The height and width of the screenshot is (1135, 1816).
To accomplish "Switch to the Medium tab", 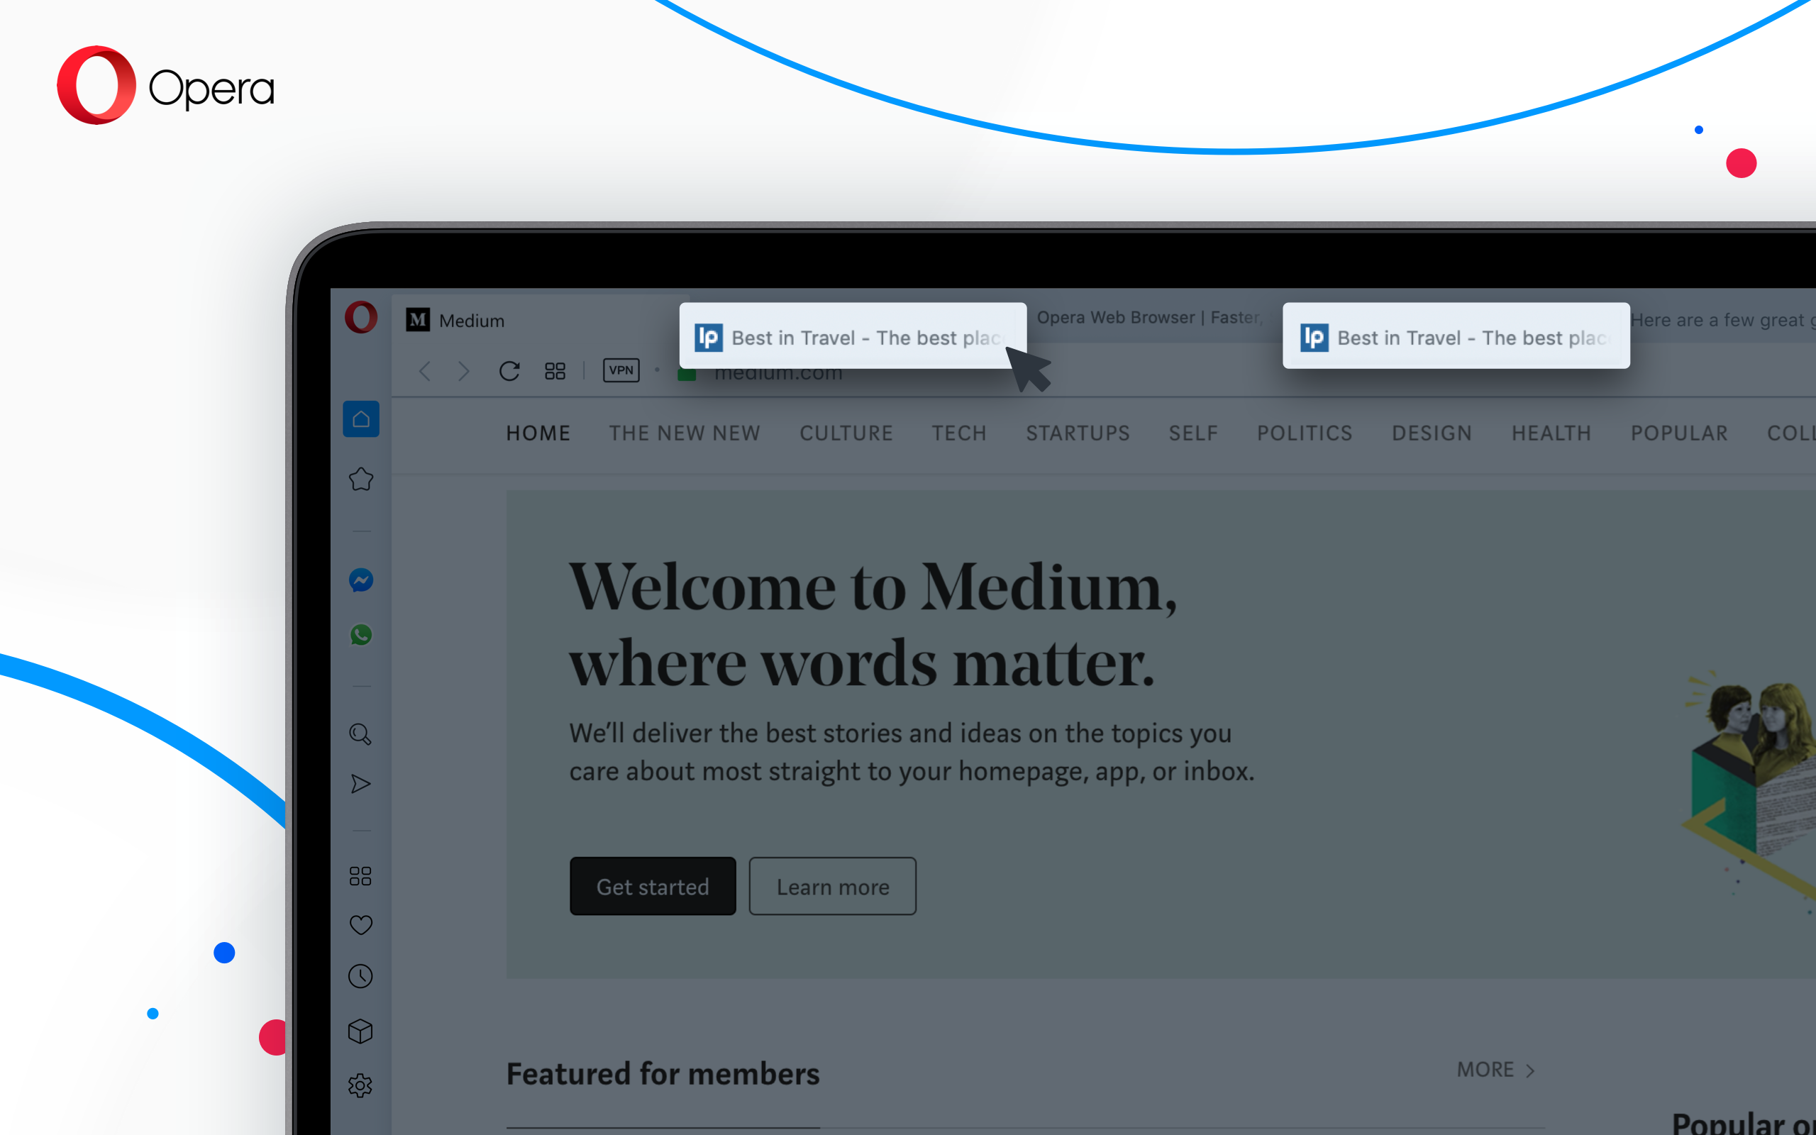I will (x=471, y=321).
